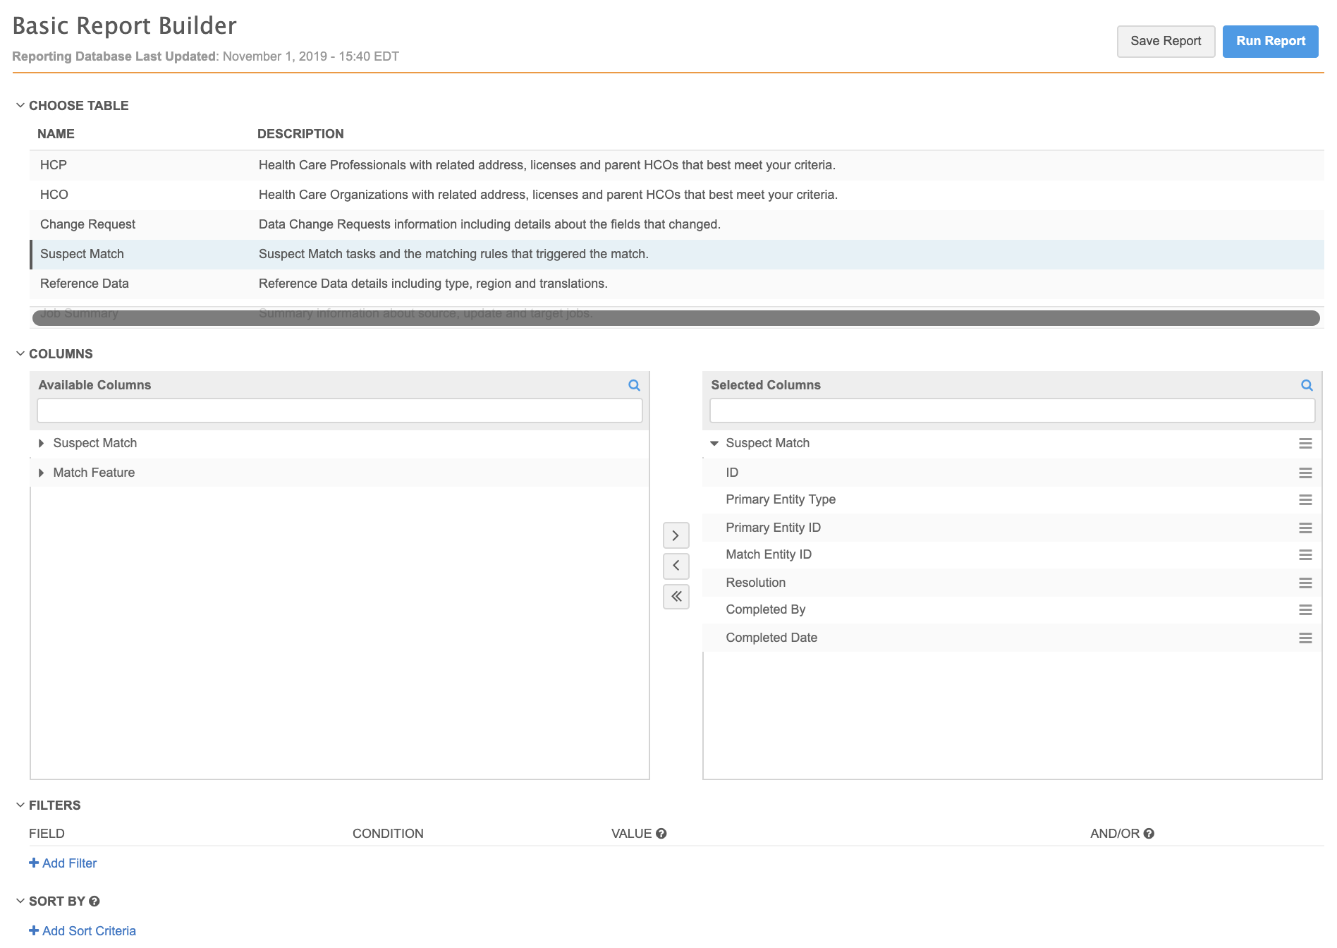Click the move right arrow button
The width and height of the screenshot is (1337, 948).
(676, 535)
